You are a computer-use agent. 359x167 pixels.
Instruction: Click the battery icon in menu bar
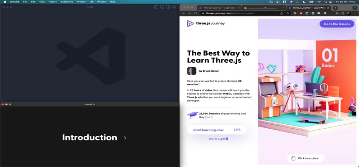pos(311,2)
